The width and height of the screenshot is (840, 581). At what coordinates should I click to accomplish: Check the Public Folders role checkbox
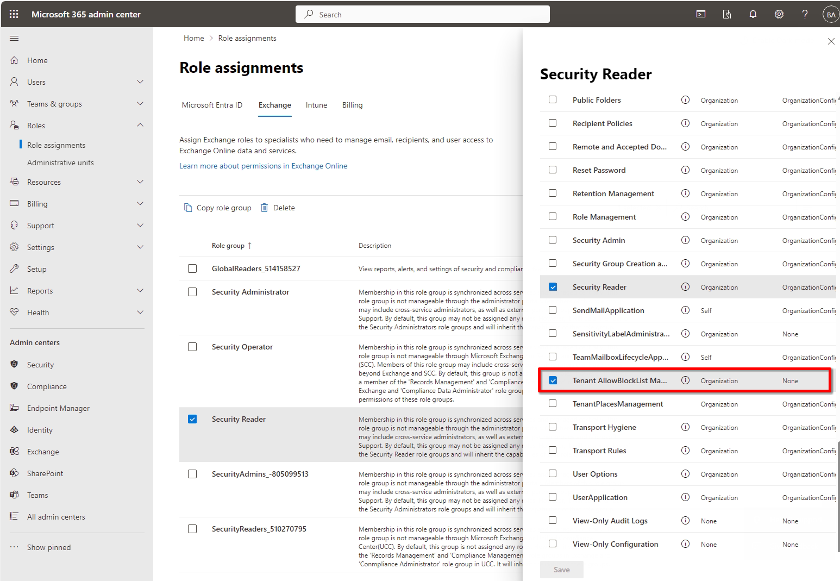point(553,100)
